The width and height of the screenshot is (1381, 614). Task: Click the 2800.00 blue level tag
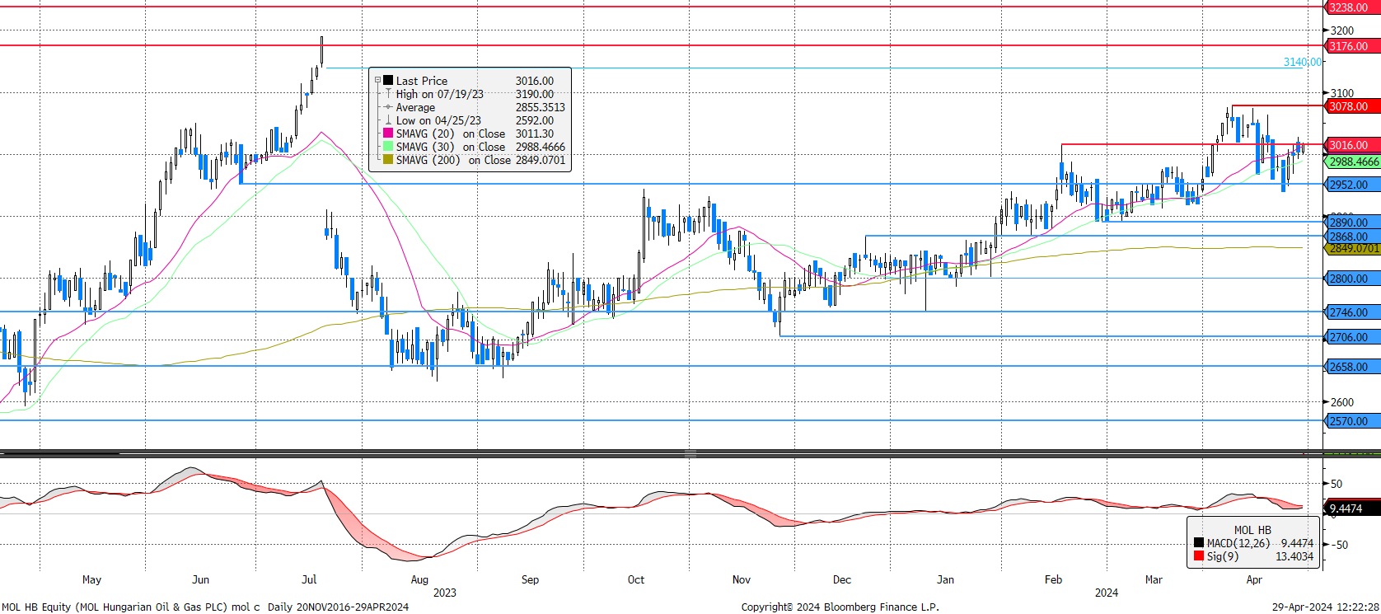(x=1351, y=279)
